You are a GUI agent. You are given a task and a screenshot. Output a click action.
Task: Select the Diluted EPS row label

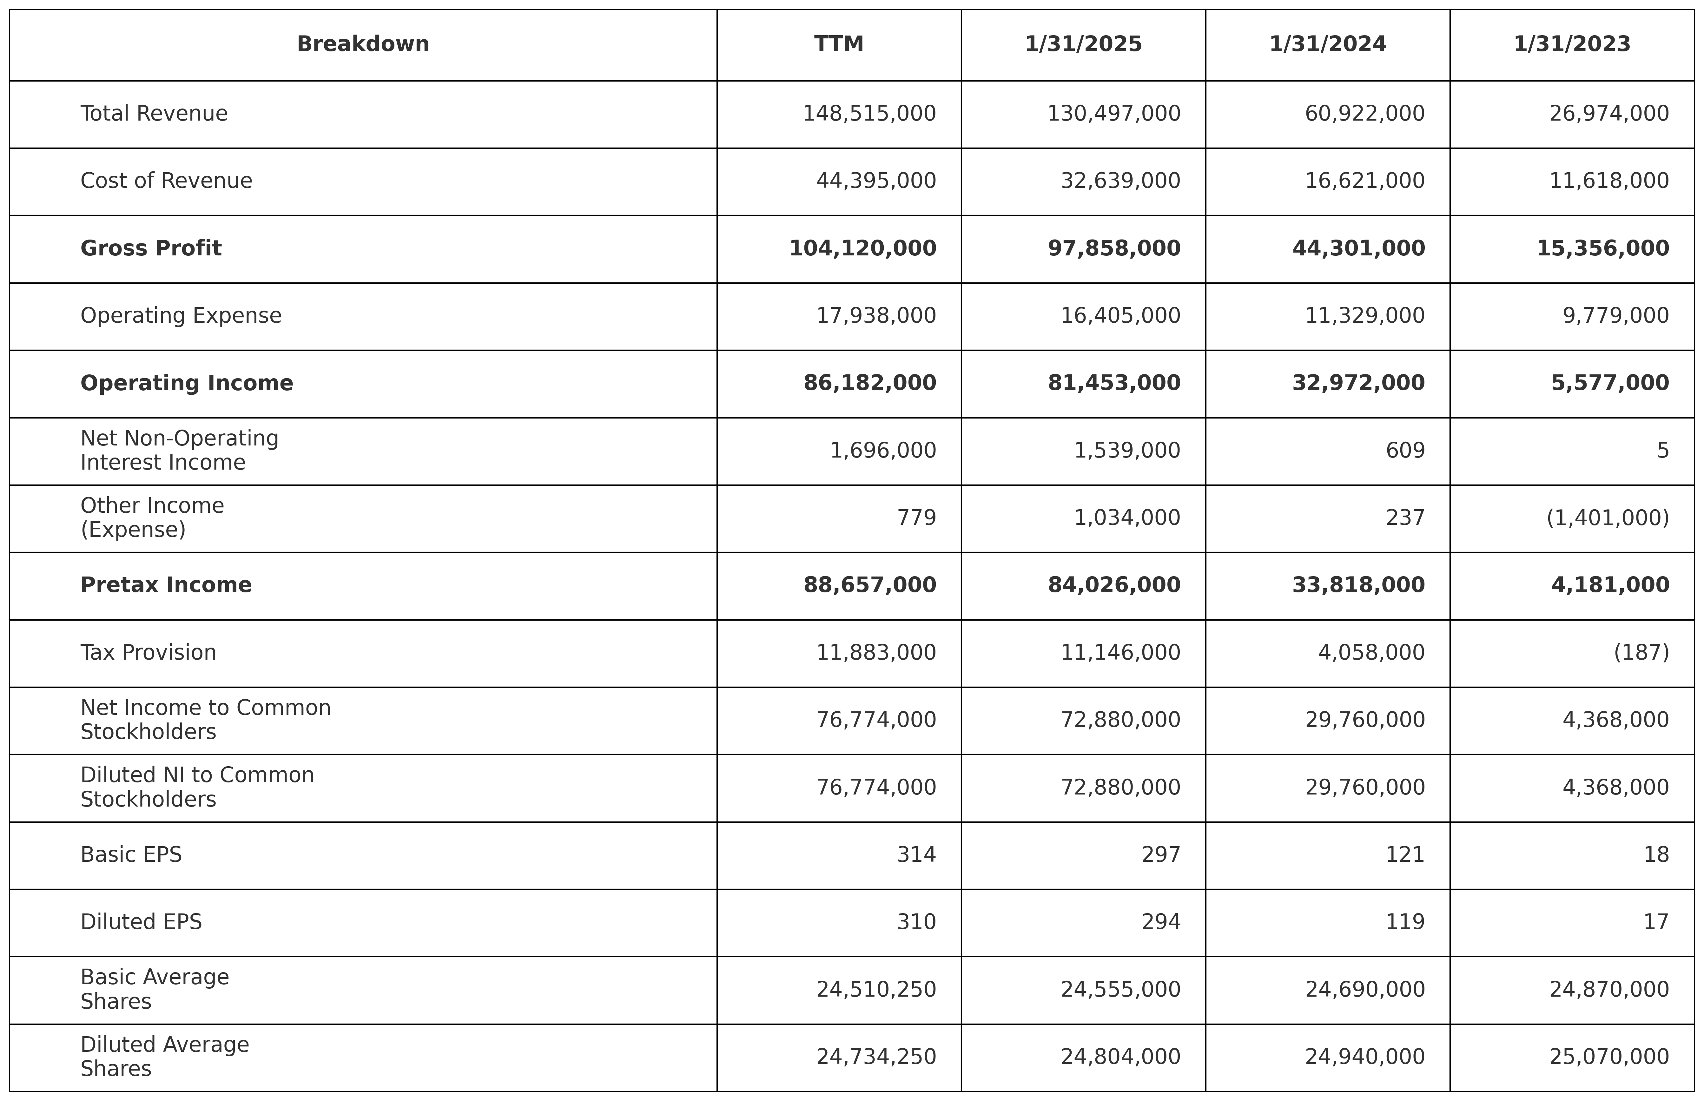(x=141, y=922)
